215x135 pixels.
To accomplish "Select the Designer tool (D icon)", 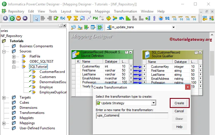I will [x=12, y=18].
